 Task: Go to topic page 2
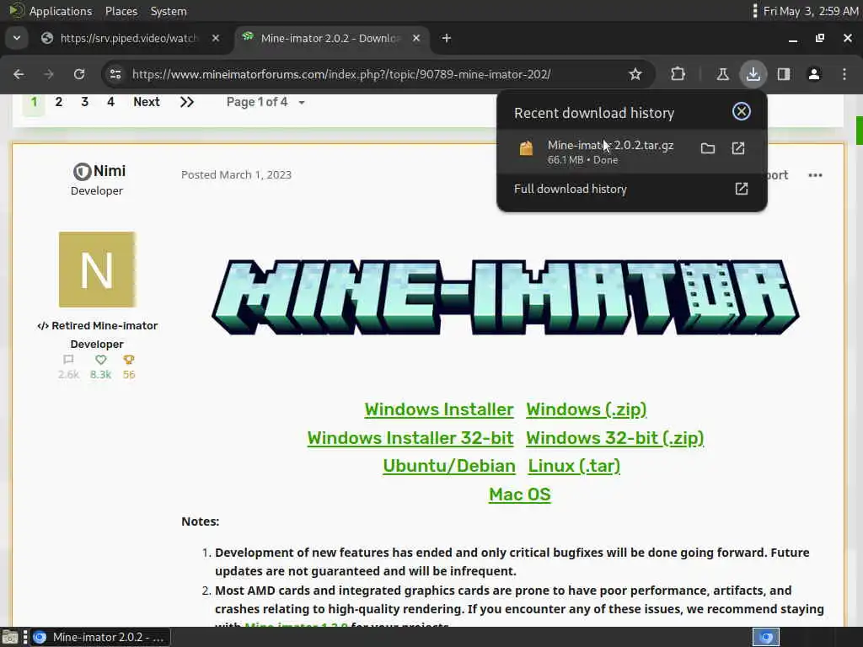58,102
